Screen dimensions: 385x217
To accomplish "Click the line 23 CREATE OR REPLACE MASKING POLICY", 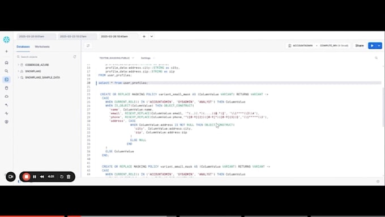I will coord(184,95).
